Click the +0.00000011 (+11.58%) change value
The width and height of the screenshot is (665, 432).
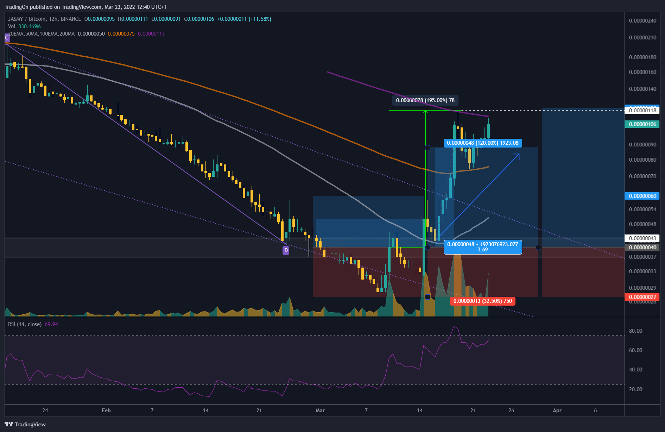(244, 19)
